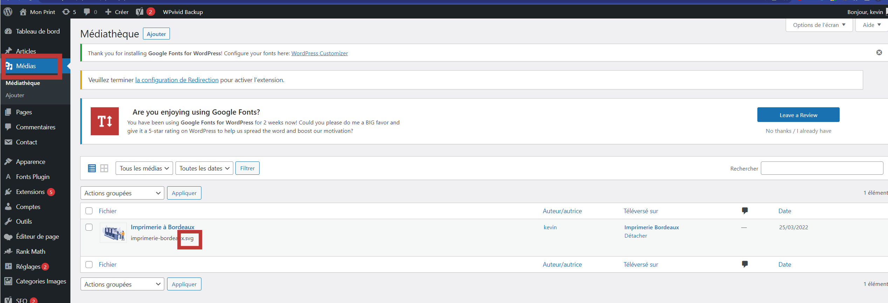Open Tous les médias dropdown

click(x=144, y=168)
